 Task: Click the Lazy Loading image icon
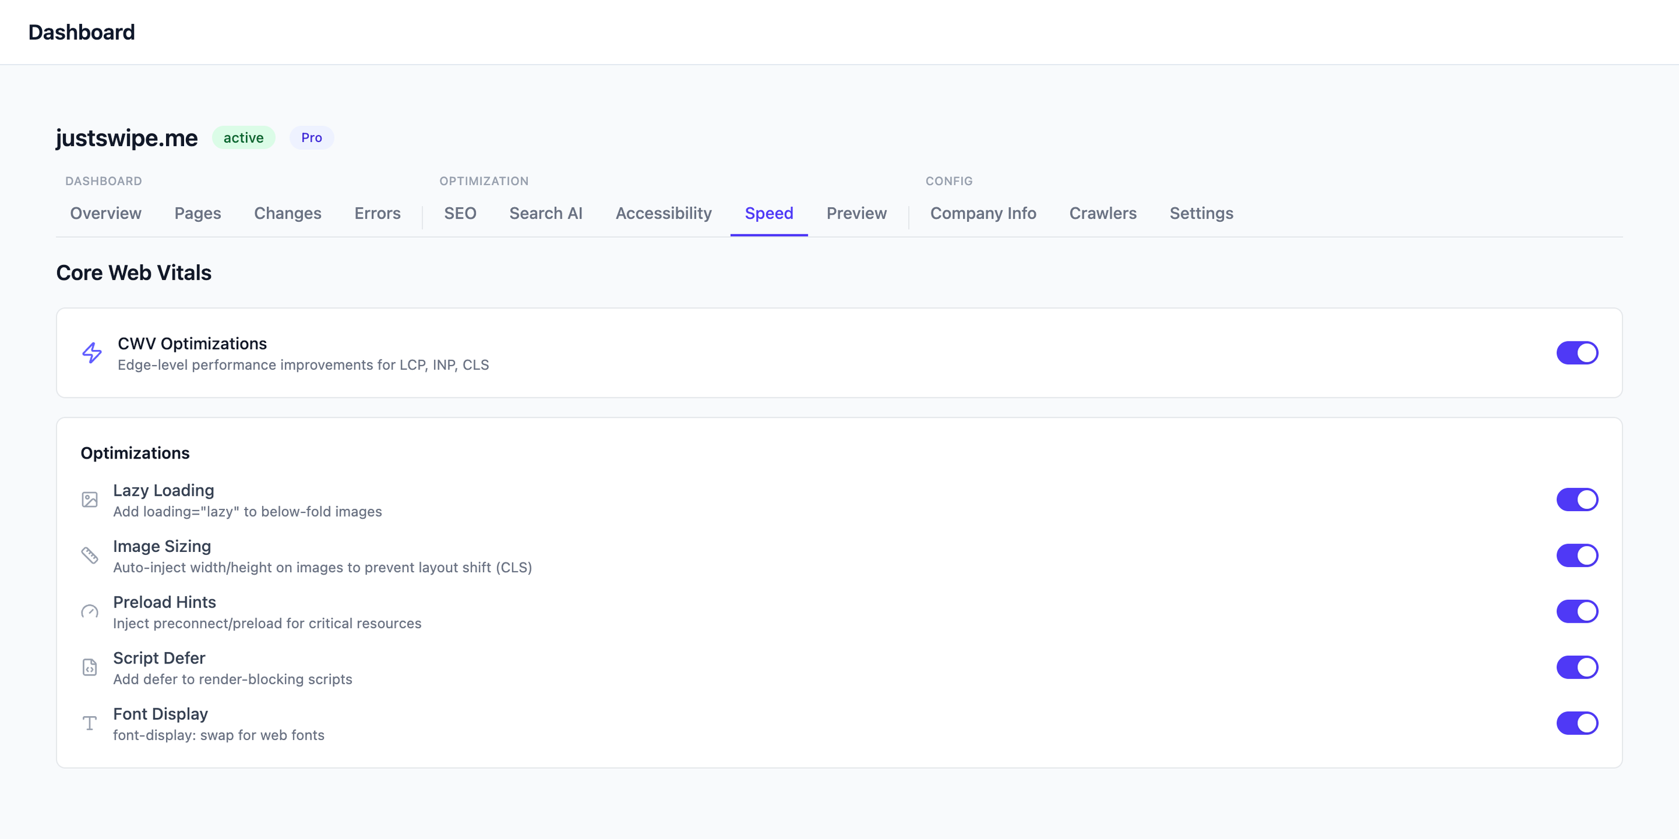(x=90, y=500)
